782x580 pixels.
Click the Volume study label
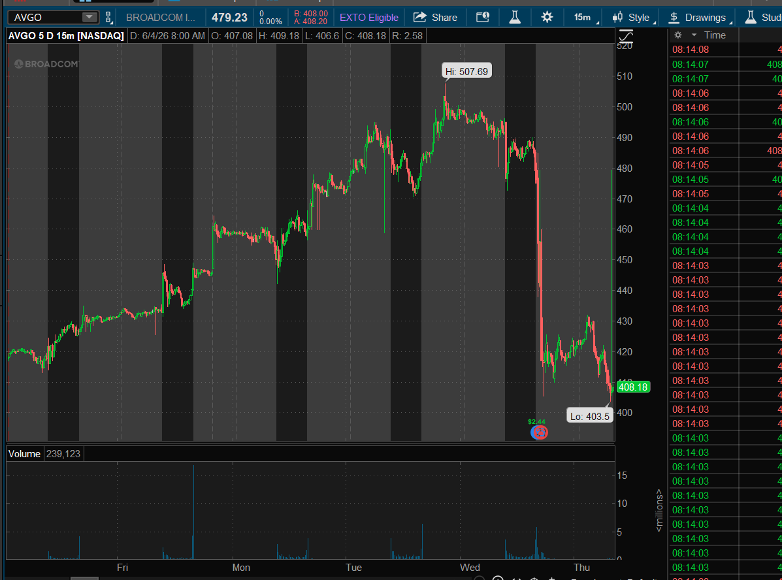tap(24, 454)
